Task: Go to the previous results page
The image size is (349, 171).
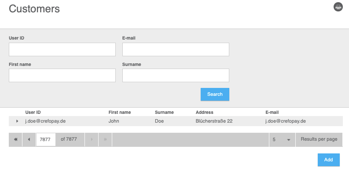Action: click(x=29, y=140)
